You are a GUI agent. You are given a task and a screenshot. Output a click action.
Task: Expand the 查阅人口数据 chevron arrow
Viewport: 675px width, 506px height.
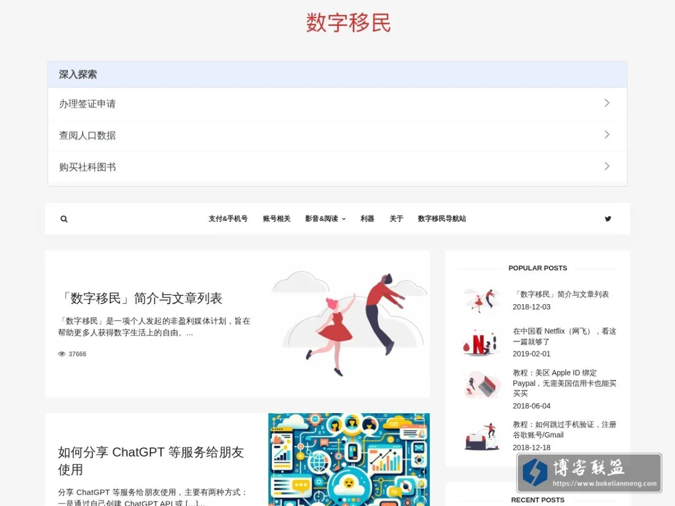[x=607, y=134]
